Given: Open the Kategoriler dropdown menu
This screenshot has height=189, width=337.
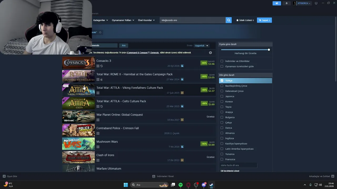Looking at the screenshot, I should pyautogui.click(x=101, y=20).
